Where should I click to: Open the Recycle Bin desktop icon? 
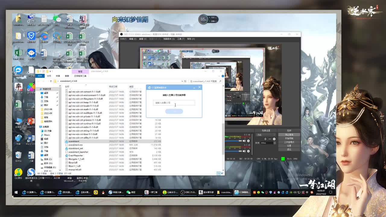[x=18, y=157]
